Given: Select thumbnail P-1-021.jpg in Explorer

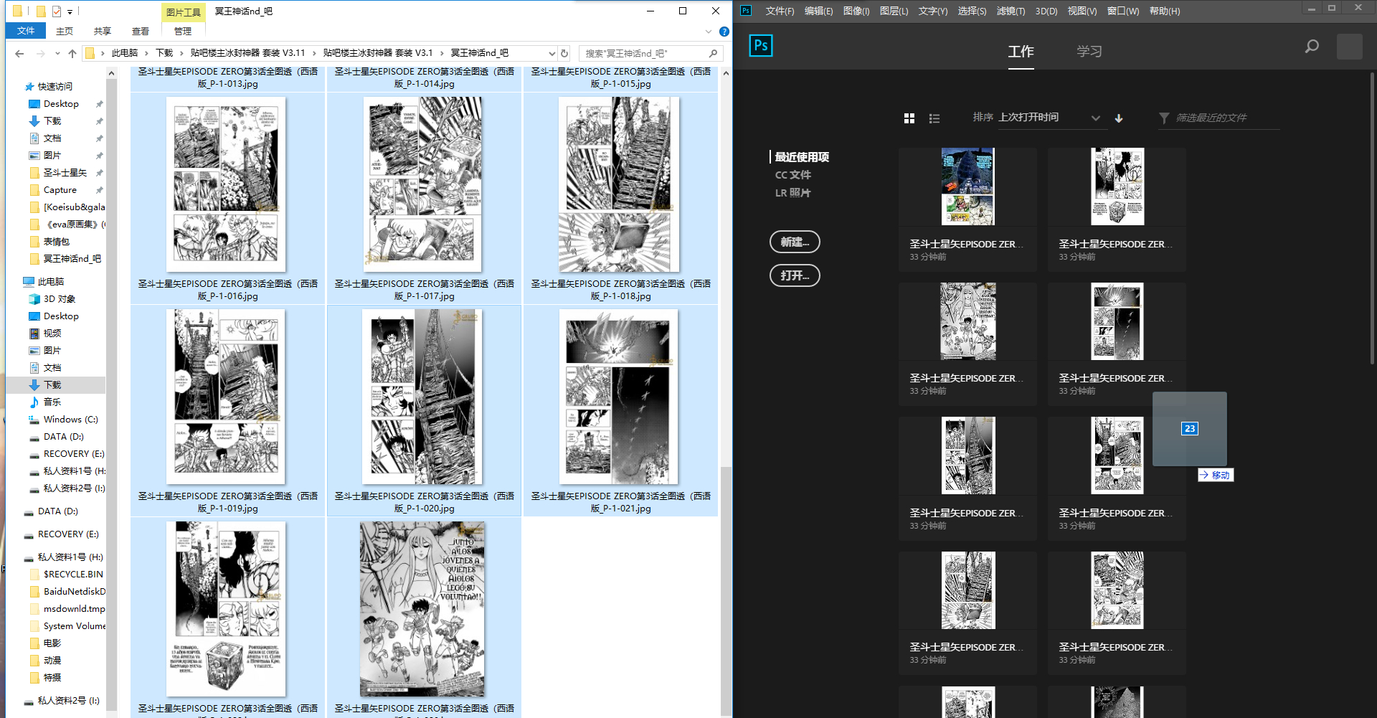Looking at the screenshot, I should click(618, 397).
